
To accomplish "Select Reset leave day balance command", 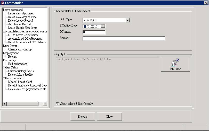I will click(22, 17).
